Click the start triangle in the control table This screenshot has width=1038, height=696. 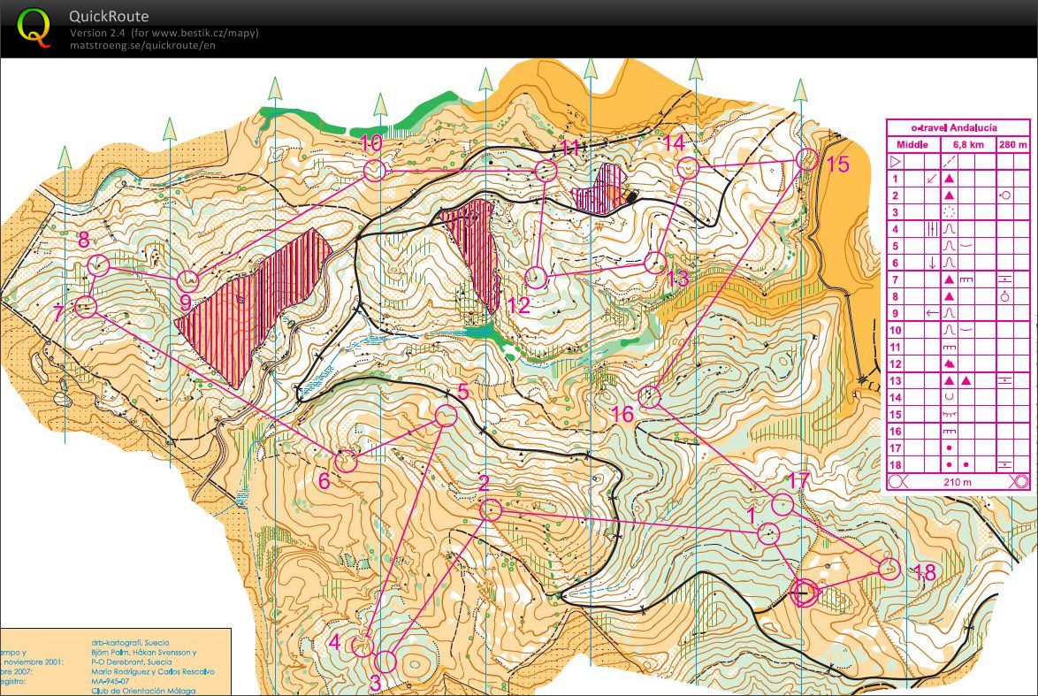895,162
